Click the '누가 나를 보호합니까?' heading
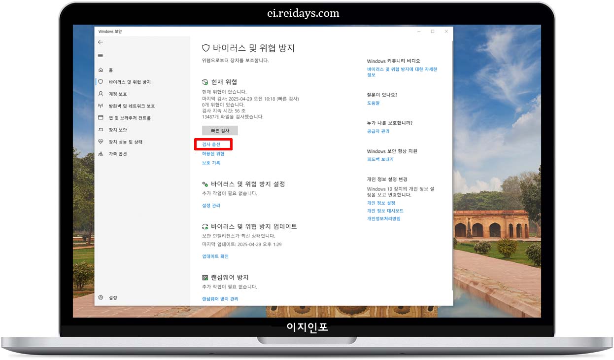This screenshot has width=614, height=360. [390, 123]
